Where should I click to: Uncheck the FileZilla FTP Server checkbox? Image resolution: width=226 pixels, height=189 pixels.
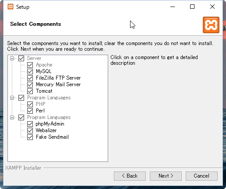point(30,78)
